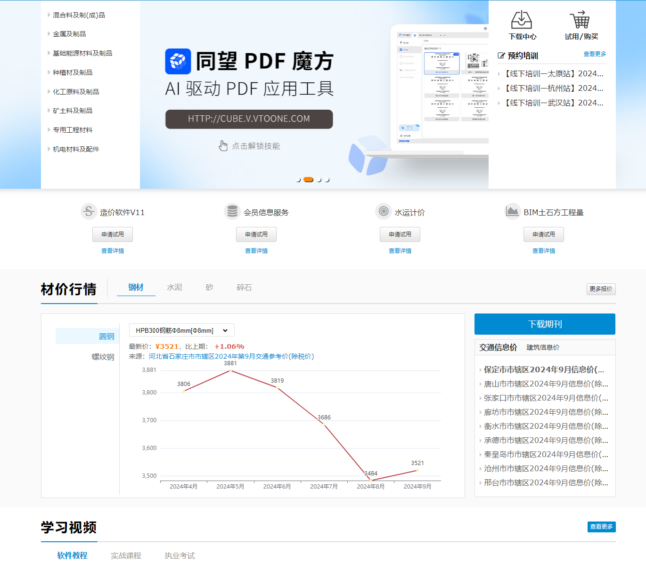Open 查看详情 under 造价软件V11

click(x=113, y=251)
